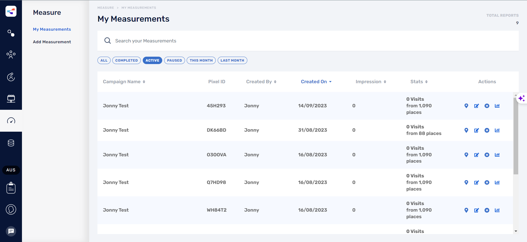Viewport: 527px width, 242px height.
Task: Open the chart report for pixel Q7HD98
Action: pyautogui.click(x=497, y=183)
